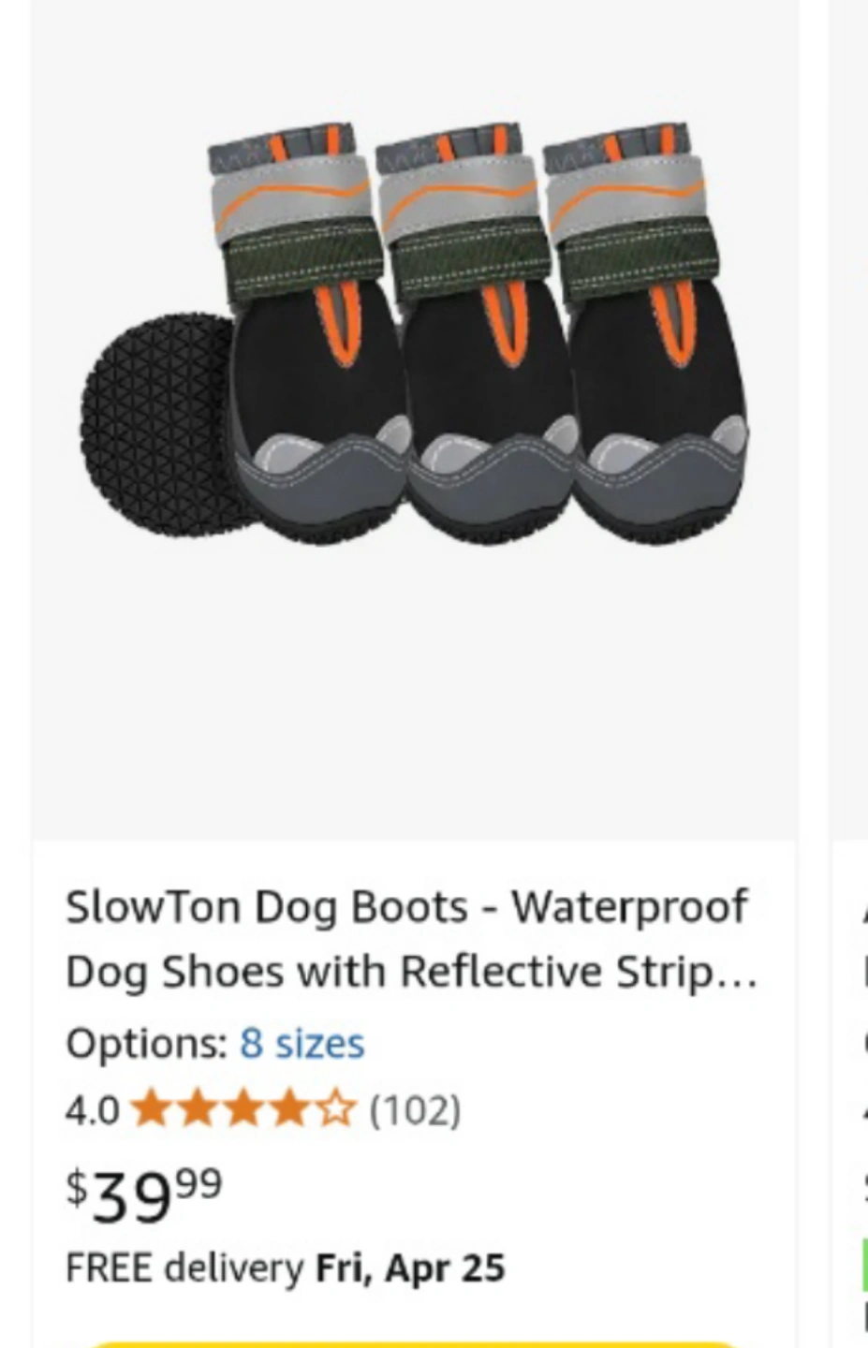This screenshot has width=868, height=1348.
Task: Tap the yellow button below the delivery info
Action: pyautogui.click(x=414, y=1342)
